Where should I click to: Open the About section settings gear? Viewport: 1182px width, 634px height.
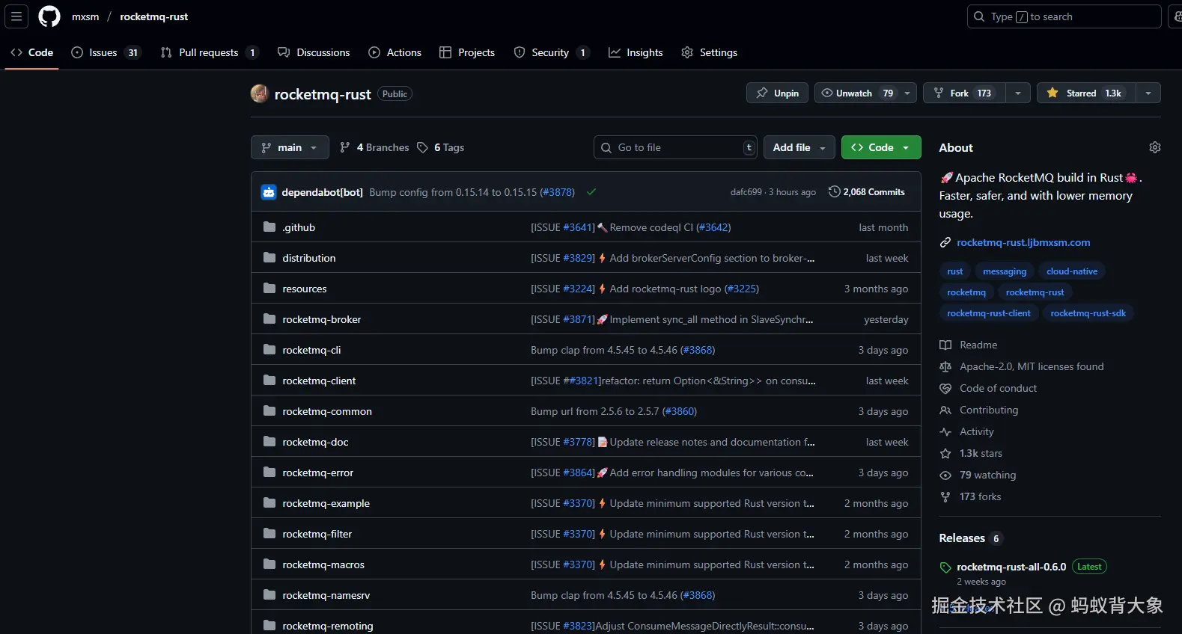coord(1155,147)
